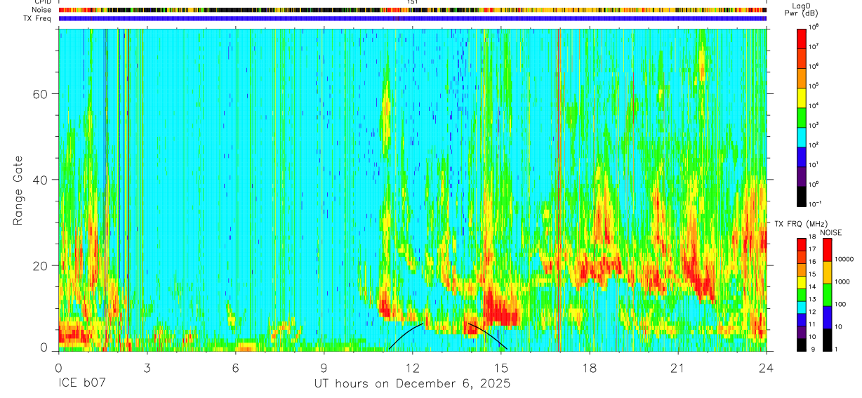Click the 9 label on the TX FRQ scale
This screenshot has height=398, width=862.
click(814, 350)
